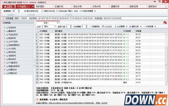This screenshot has width=169, height=107.
Task: Click the folder icon of 组选系列
Action: point(7,38)
